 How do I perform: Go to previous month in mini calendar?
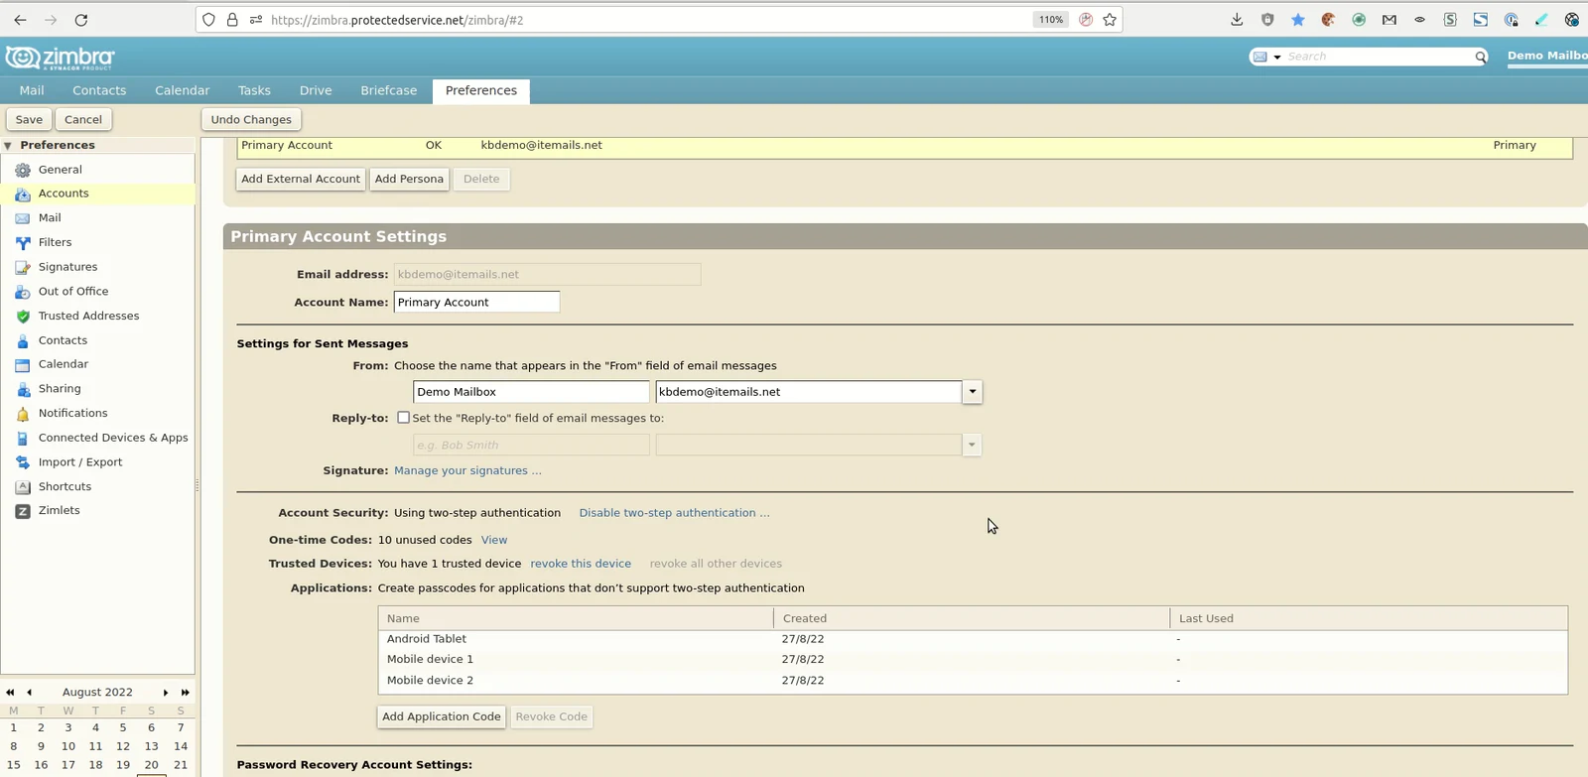[x=29, y=693]
